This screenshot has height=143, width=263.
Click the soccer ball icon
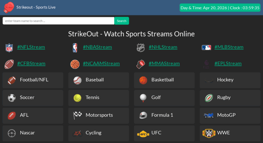12,98
